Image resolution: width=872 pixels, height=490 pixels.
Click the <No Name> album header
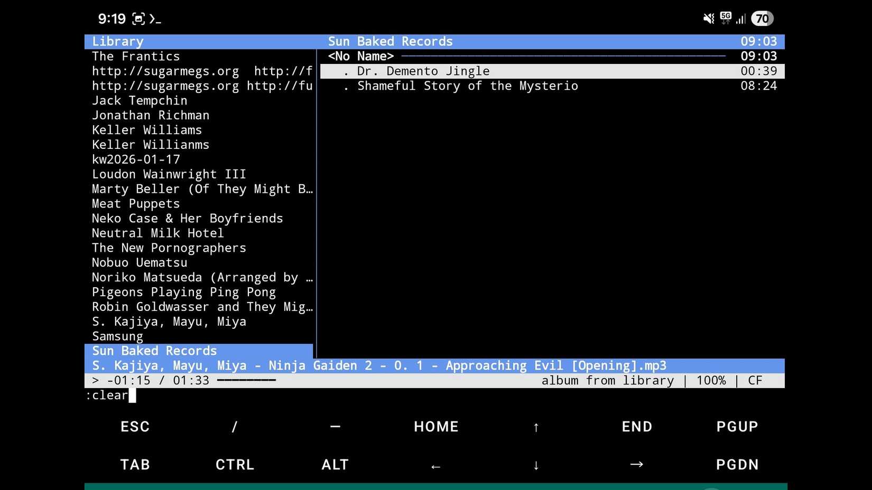361,56
